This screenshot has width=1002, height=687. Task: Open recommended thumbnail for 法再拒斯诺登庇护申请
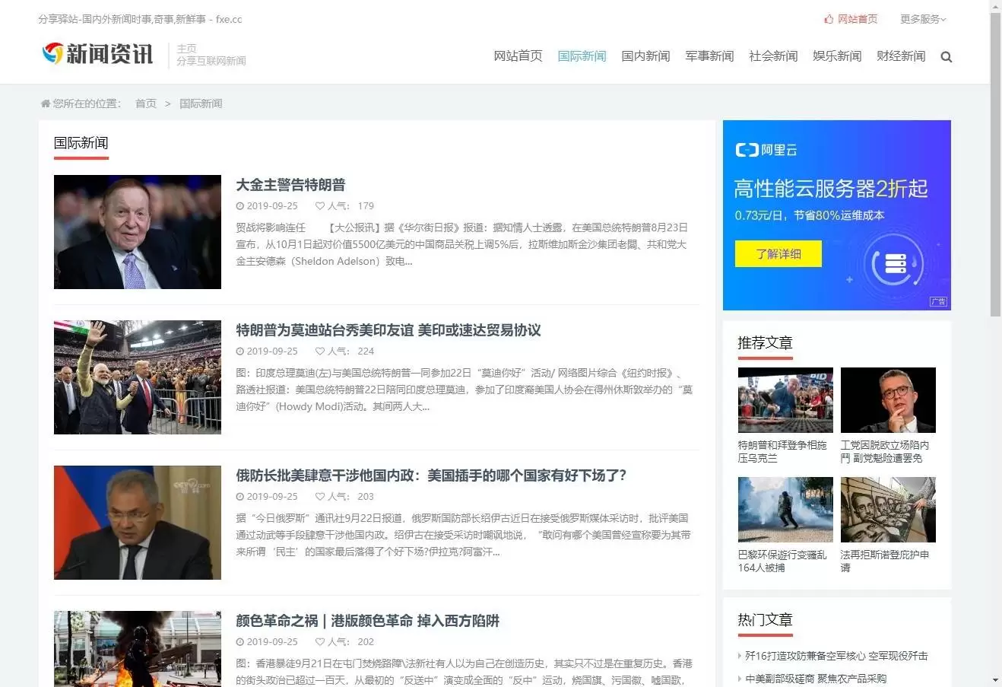888,510
